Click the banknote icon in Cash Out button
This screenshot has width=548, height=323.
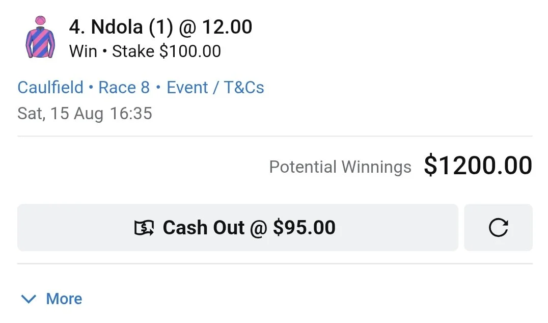point(144,228)
